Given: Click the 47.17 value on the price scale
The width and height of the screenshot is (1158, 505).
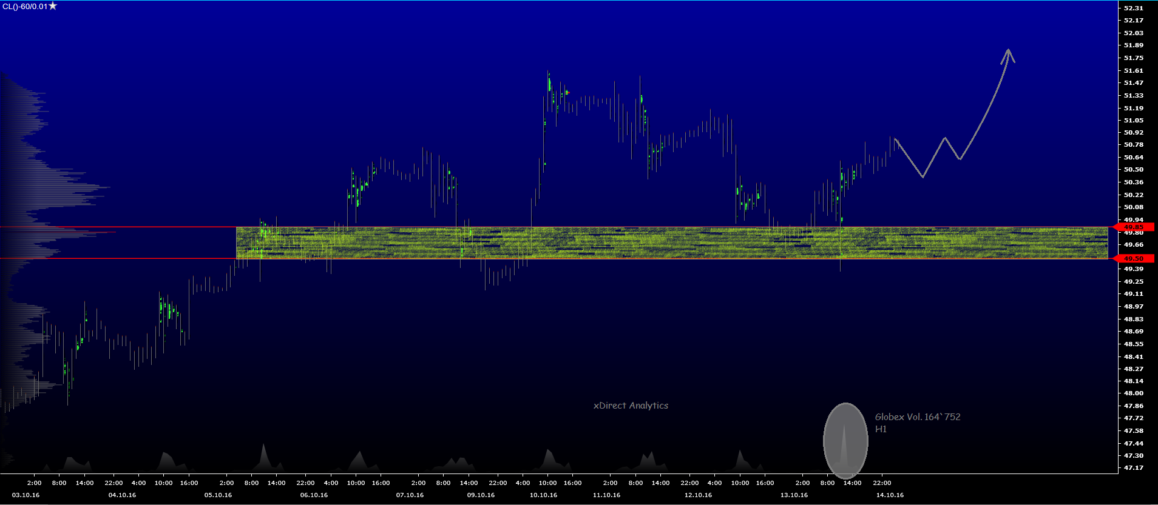Looking at the screenshot, I should point(1133,468).
